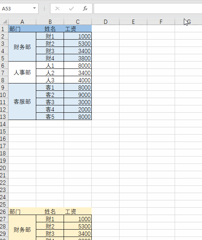Click the cell 人3
Image resolution: width=202 pixels, height=240 pixels.
50,80
